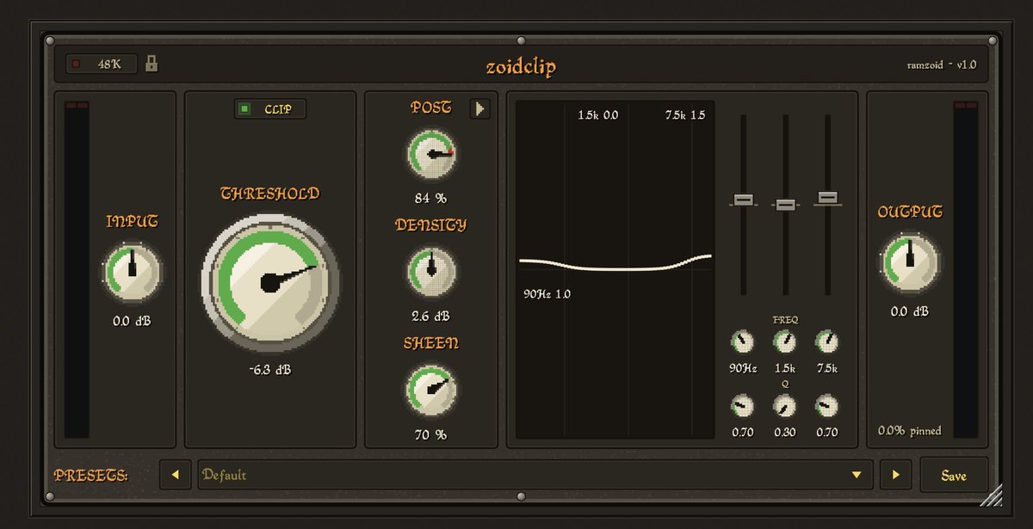
Task: Click the 0.0 dB input value
Action: (133, 322)
